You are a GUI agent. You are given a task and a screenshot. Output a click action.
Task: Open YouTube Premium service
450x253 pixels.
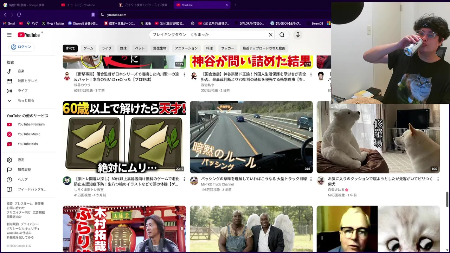31,124
